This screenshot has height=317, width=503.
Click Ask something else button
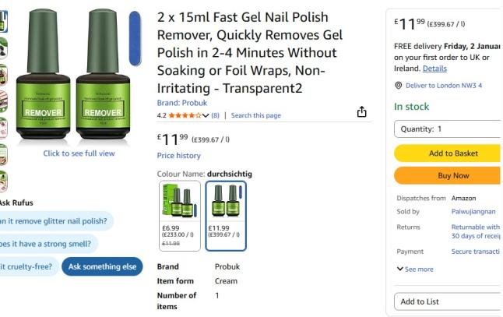point(102,266)
